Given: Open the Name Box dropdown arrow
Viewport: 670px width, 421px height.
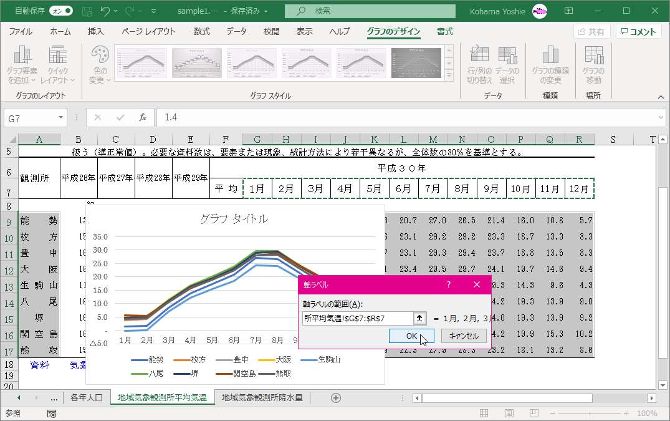Looking at the screenshot, I should pos(60,117).
